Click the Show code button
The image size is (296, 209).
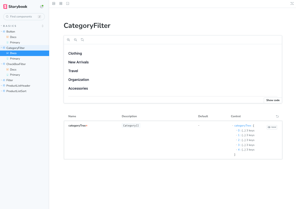point(273,100)
